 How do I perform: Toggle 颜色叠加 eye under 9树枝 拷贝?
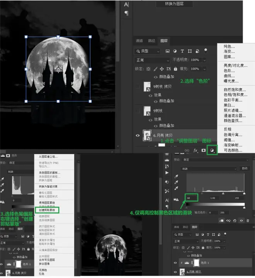point(156,101)
